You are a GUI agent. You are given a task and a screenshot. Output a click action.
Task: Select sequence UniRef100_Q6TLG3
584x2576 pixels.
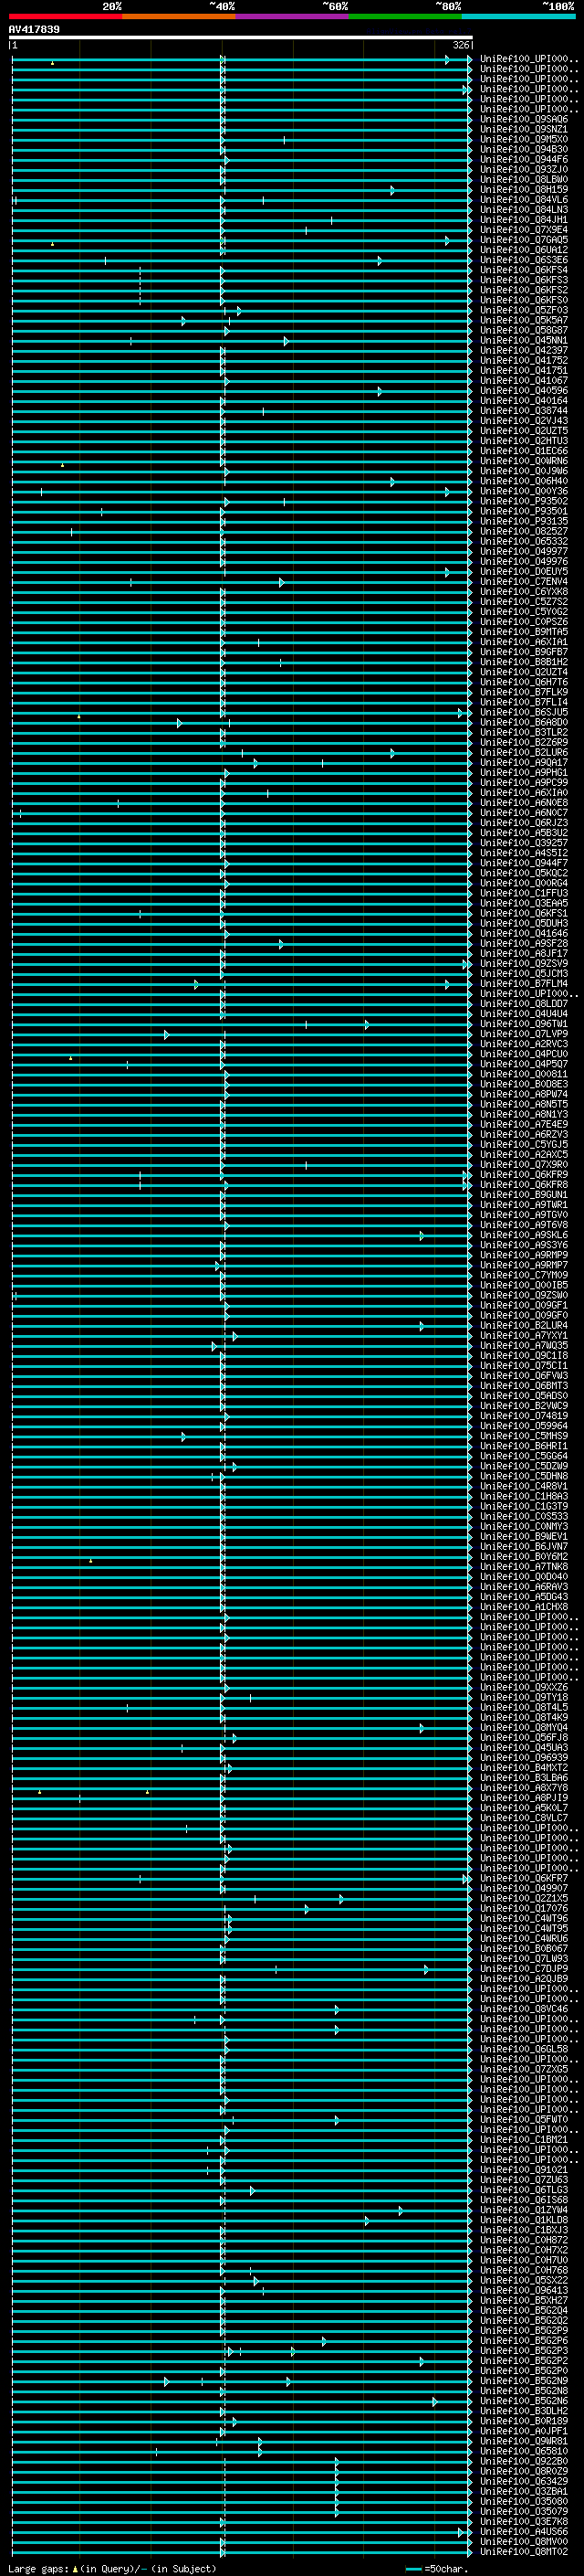(523, 2191)
